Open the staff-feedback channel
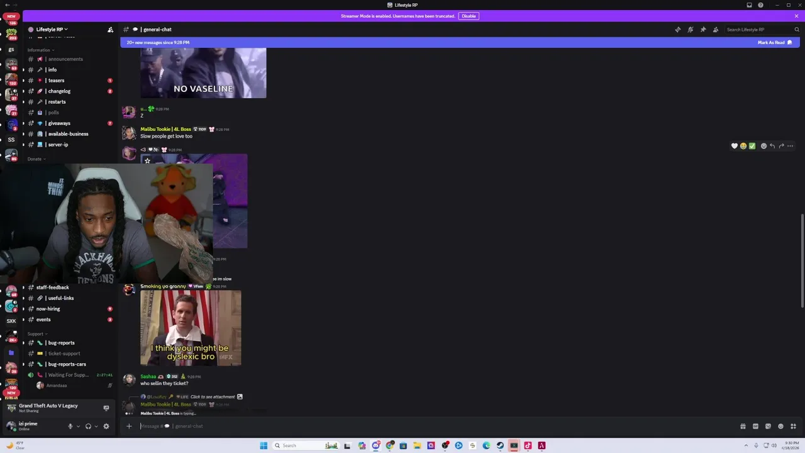Screen dimensions: 805x453 tap(69, 288)
